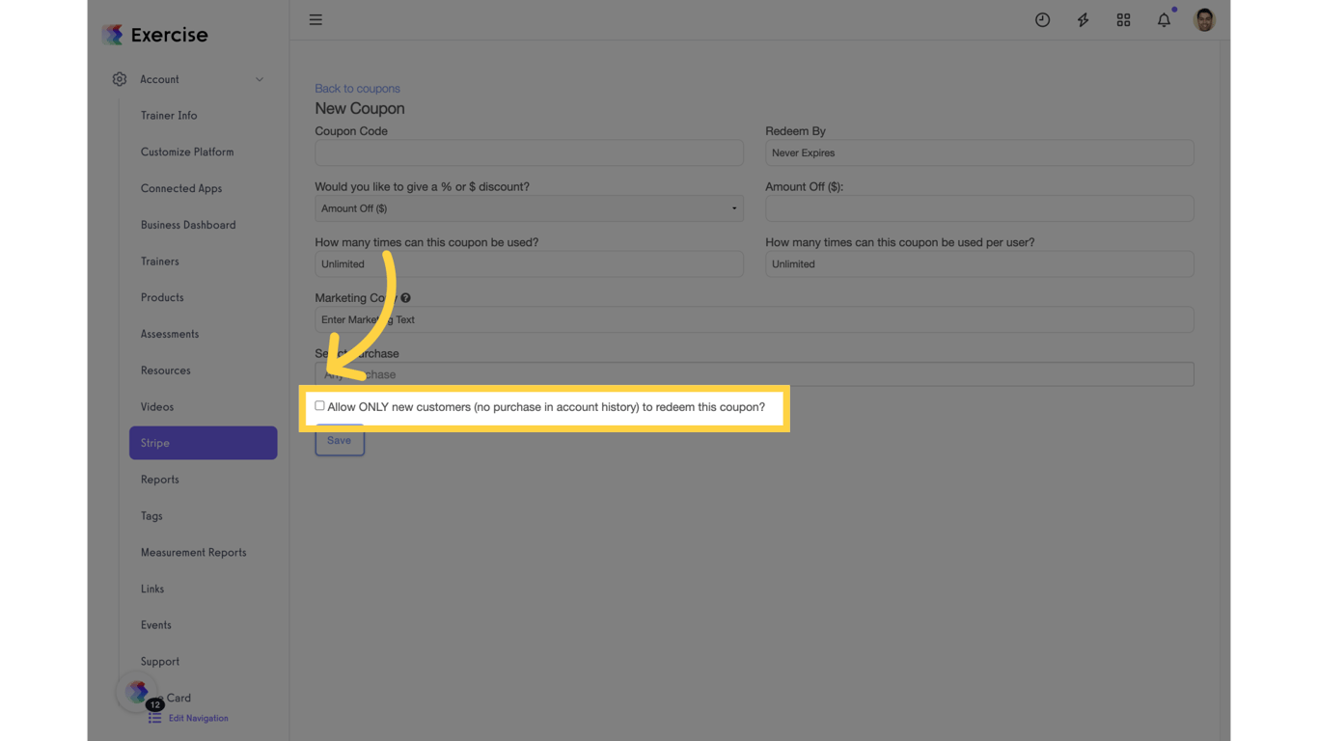Open the hamburger menu icon
The width and height of the screenshot is (1318, 741).
pos(316,19)
